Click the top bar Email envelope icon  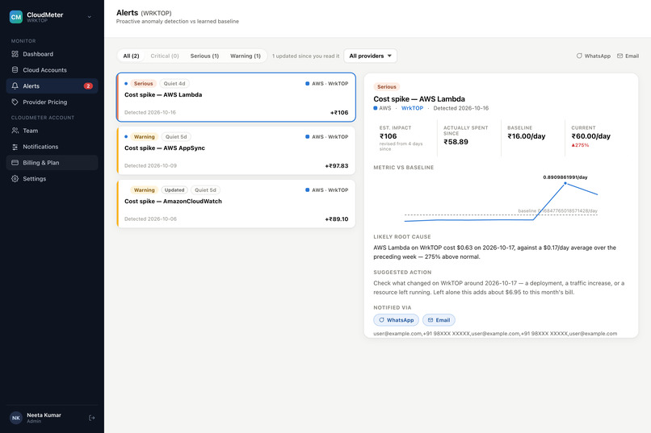coord(619,56)
